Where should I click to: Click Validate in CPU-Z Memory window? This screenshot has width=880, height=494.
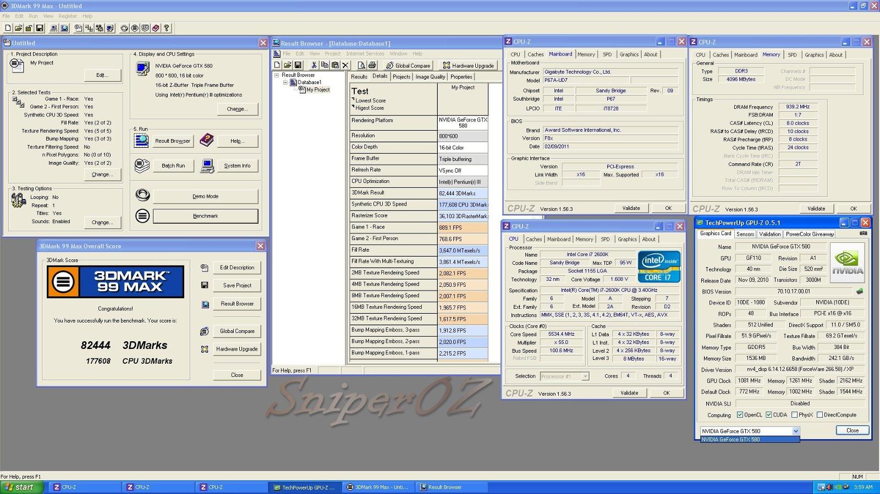(816, 208)
